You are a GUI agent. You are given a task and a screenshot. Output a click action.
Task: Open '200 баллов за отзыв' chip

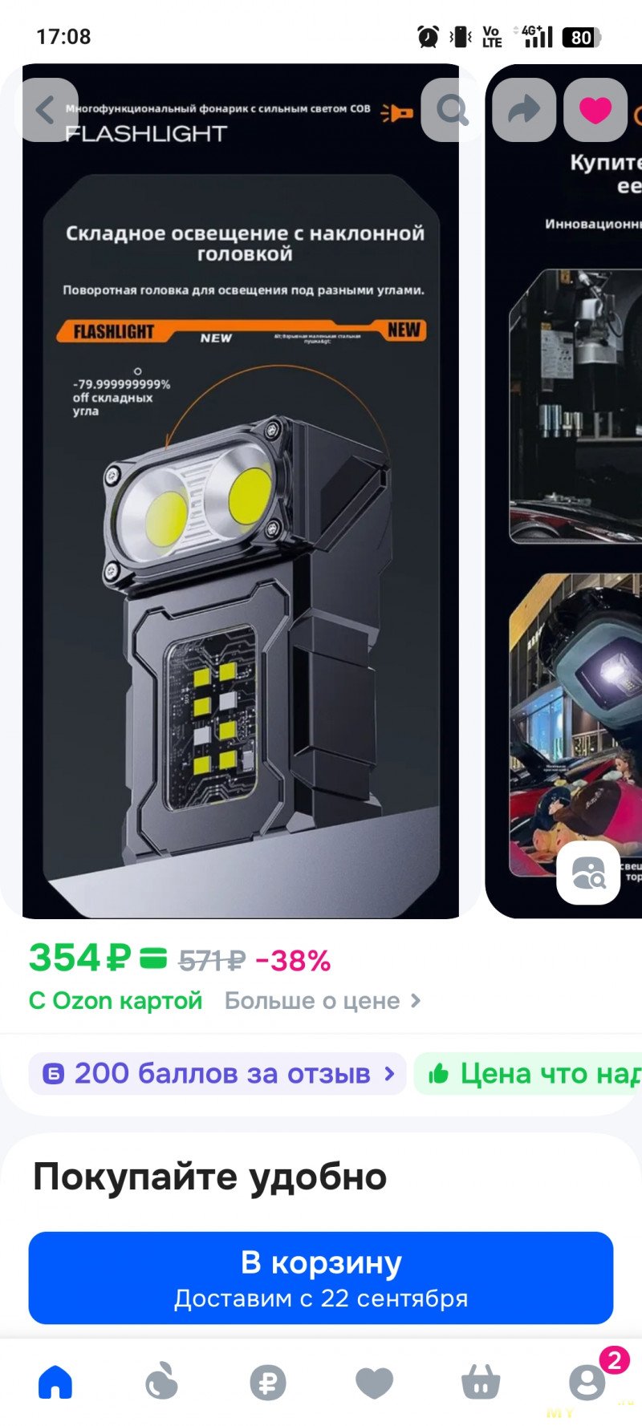coord(217,1073)
